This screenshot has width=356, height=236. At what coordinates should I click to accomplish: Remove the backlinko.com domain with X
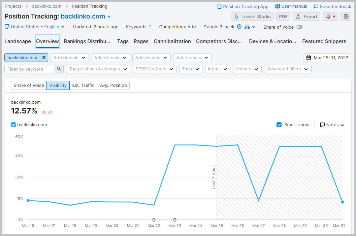coord(44,58)
